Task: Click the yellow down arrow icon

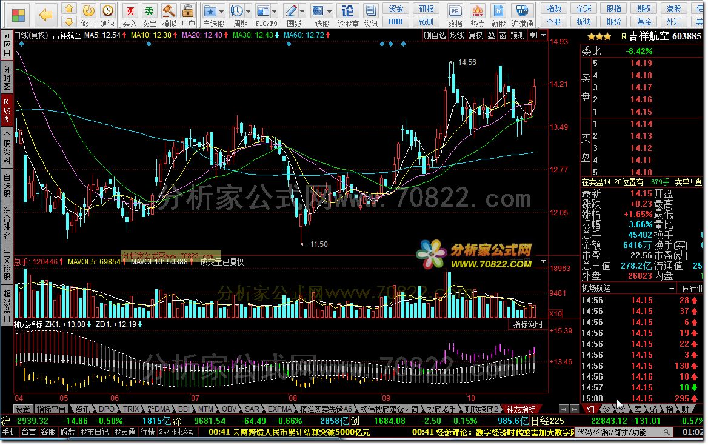Action: click(68, 22)
